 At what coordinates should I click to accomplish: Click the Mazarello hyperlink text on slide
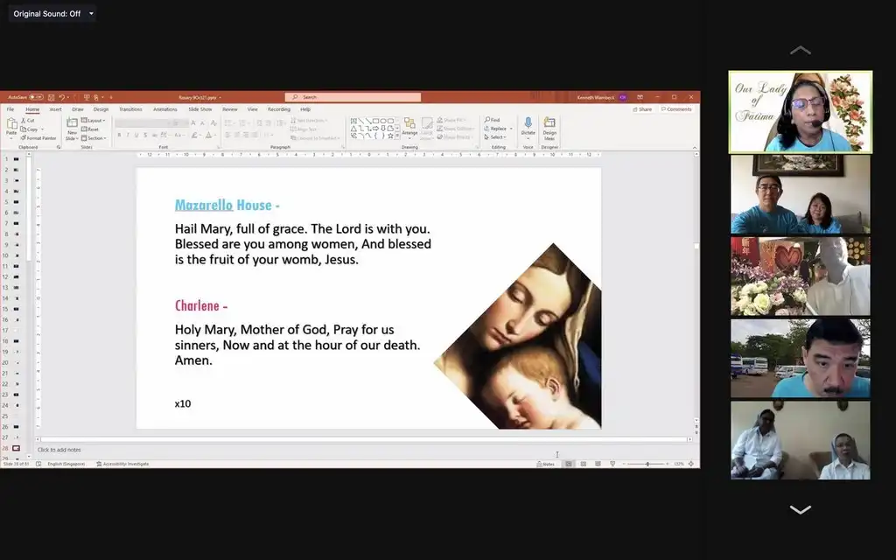[x=203, y=205]
